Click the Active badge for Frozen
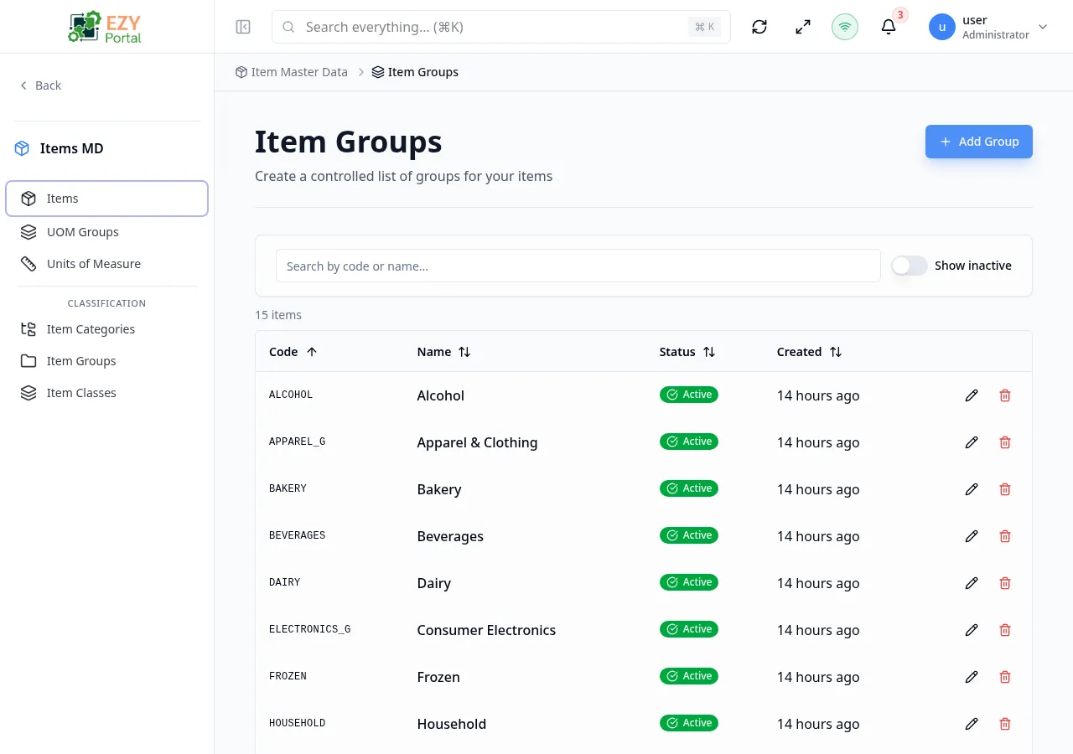This screenshot has width=1073, height=754. [689, 676]
